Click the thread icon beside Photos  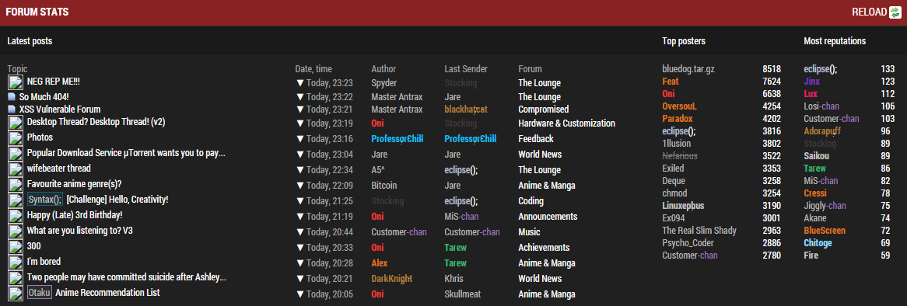(x=15, y=138)
